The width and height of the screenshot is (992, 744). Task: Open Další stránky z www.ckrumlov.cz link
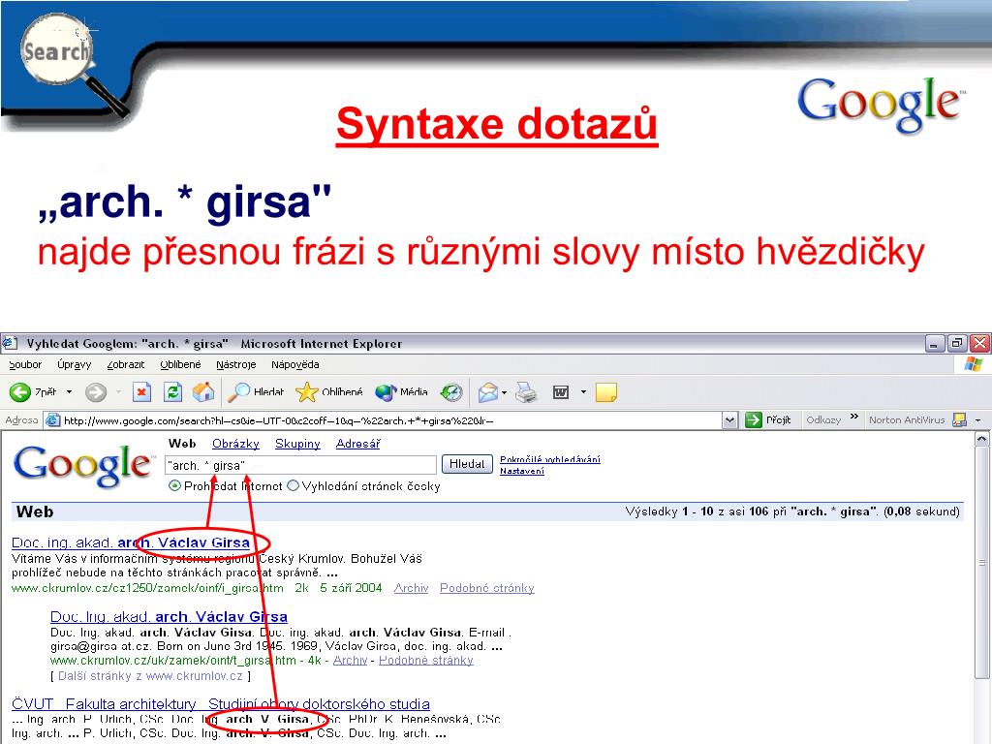(x=150, y=675)
